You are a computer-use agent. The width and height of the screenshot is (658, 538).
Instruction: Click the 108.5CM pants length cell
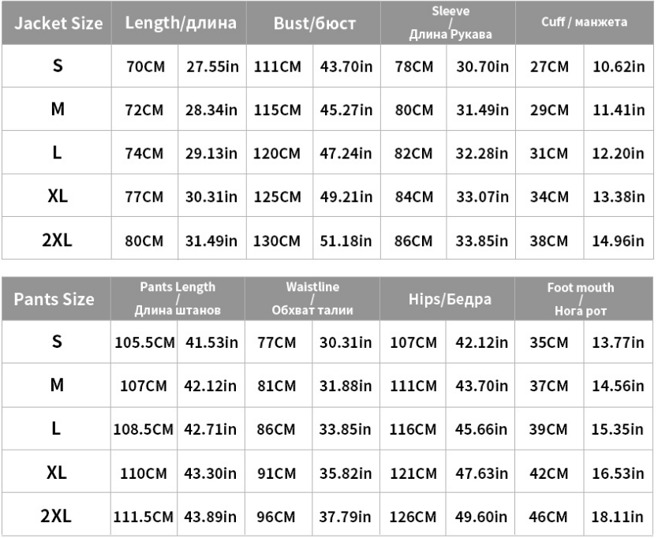tap(142, 430)
